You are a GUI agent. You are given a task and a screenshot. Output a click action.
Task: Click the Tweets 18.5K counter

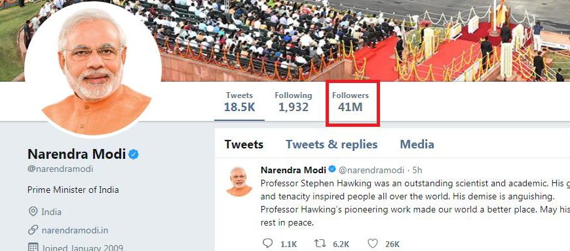point(239,101)
